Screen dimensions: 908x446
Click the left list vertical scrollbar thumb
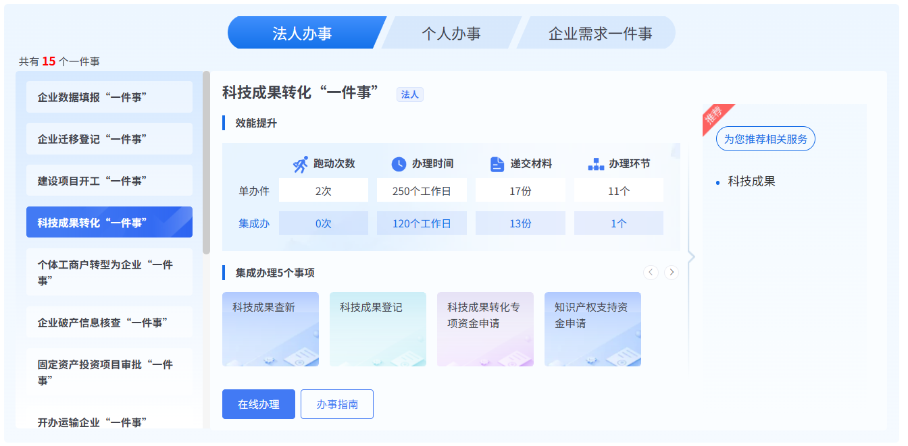(206, 162)
